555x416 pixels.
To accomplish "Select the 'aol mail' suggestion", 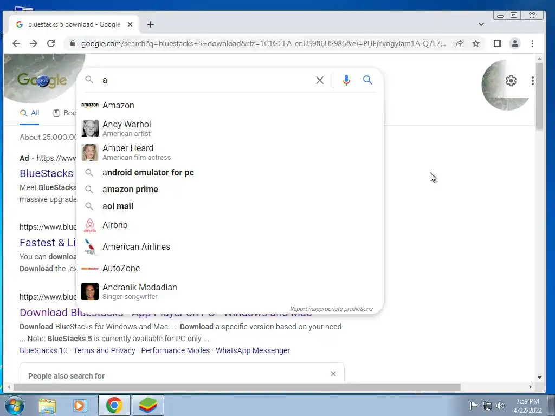I will coord(230,206).
